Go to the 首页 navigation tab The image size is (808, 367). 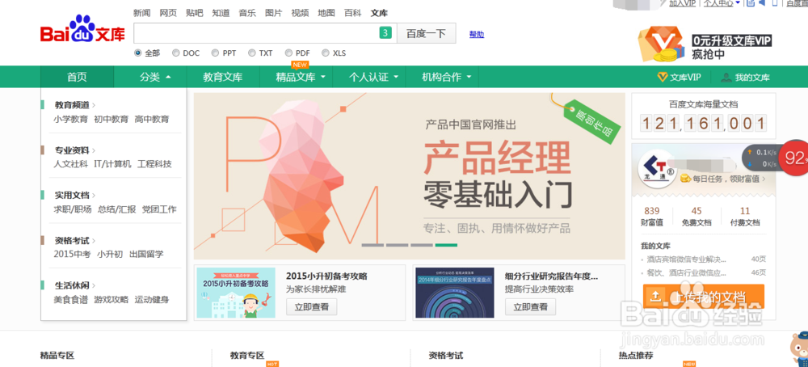(77, 78)
